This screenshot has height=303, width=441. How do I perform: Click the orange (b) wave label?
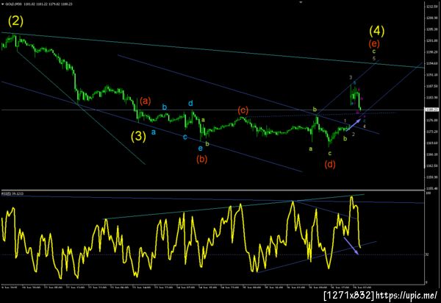pos(201,160)
